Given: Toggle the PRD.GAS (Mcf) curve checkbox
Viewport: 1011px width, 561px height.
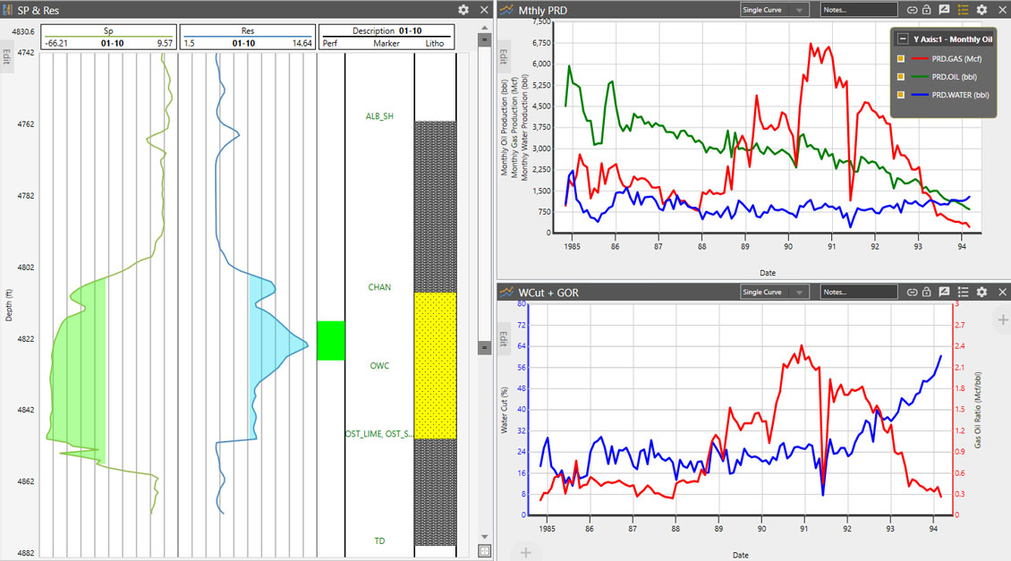Looking at the screenshot, I should [x=901, y=58].
